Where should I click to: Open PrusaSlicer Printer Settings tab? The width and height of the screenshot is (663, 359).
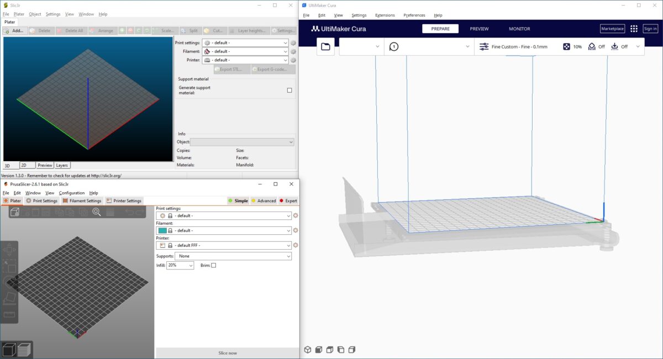point(124,201)
